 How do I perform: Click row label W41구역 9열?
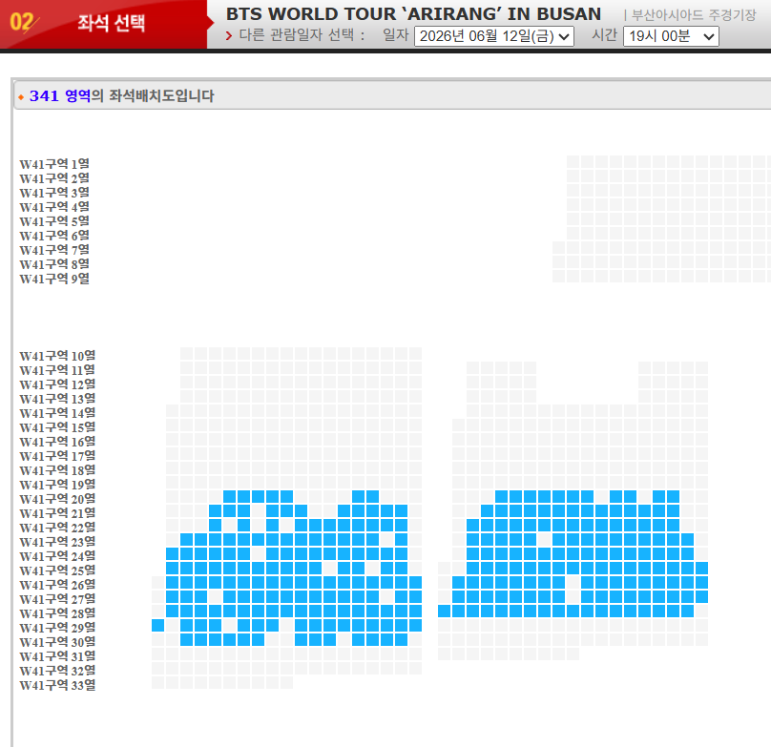point(54,279)
